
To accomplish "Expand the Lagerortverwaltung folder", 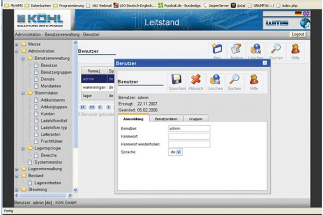I will (x=17, y=169).
